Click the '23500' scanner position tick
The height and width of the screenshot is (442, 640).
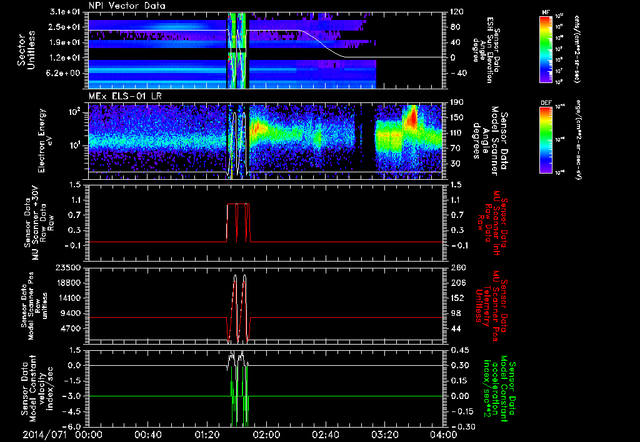coord(69,268)
